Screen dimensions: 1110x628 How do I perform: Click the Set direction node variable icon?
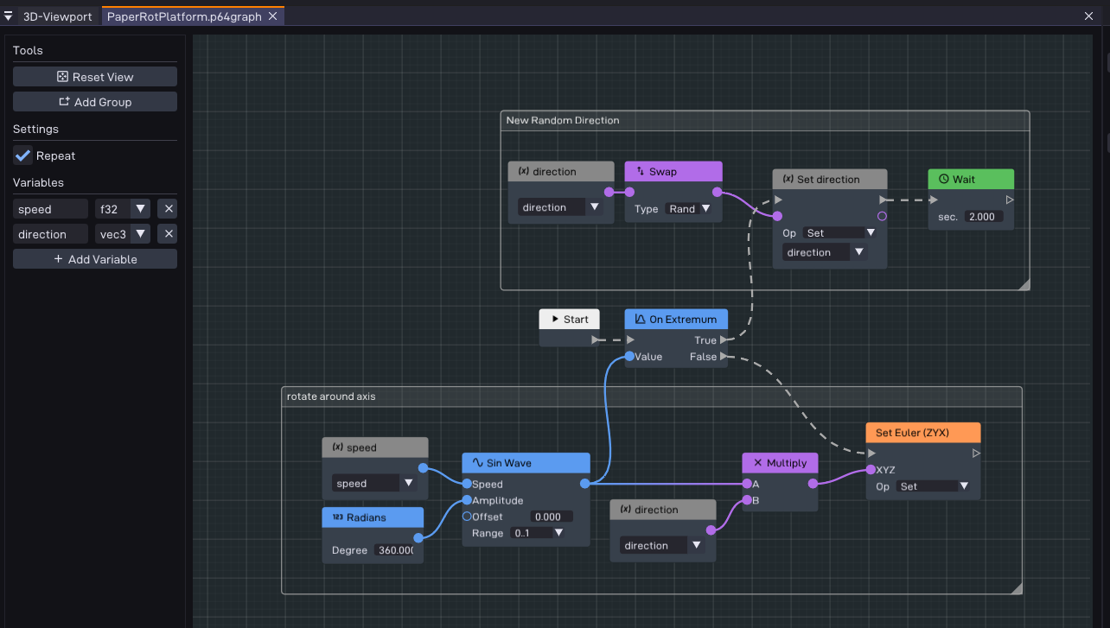coord(788,179)
